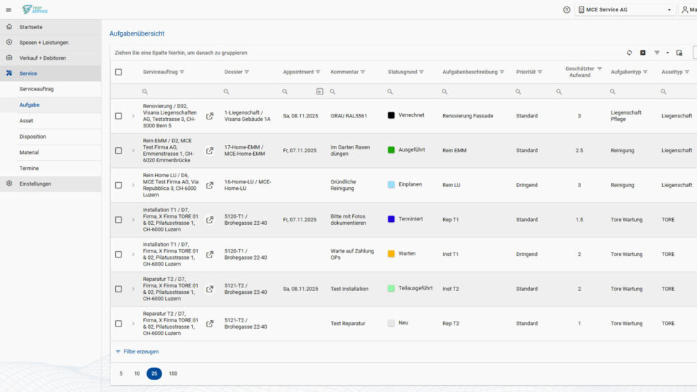The width and height of the screenshot is (697, 392).
Task: Open link icon in Inst T2 row
Action: (x=210, y=290)
